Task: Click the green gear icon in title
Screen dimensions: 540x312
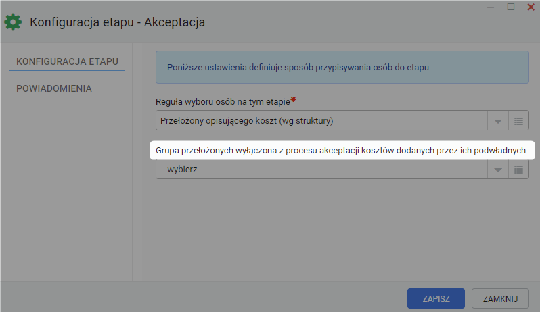Action: 13,22
